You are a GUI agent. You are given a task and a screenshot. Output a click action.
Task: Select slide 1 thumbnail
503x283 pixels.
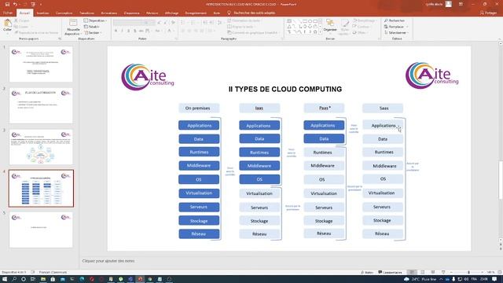pyautogui.click(x=41, y=64)
